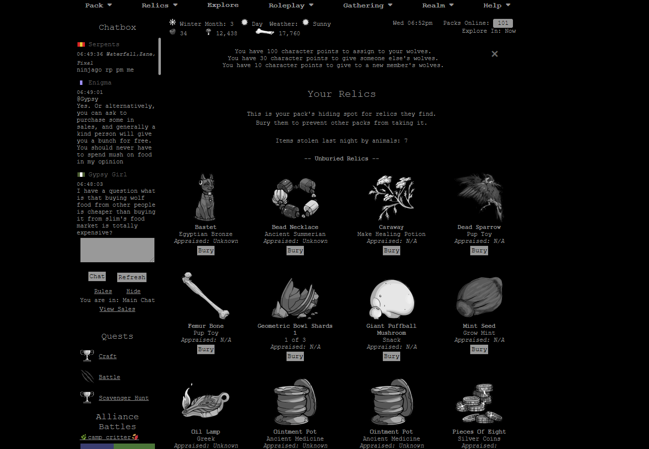This screenshot has height=449, width=649.
Task: Click the Giant Puffball Mushroom image
Action: point(391,299)
